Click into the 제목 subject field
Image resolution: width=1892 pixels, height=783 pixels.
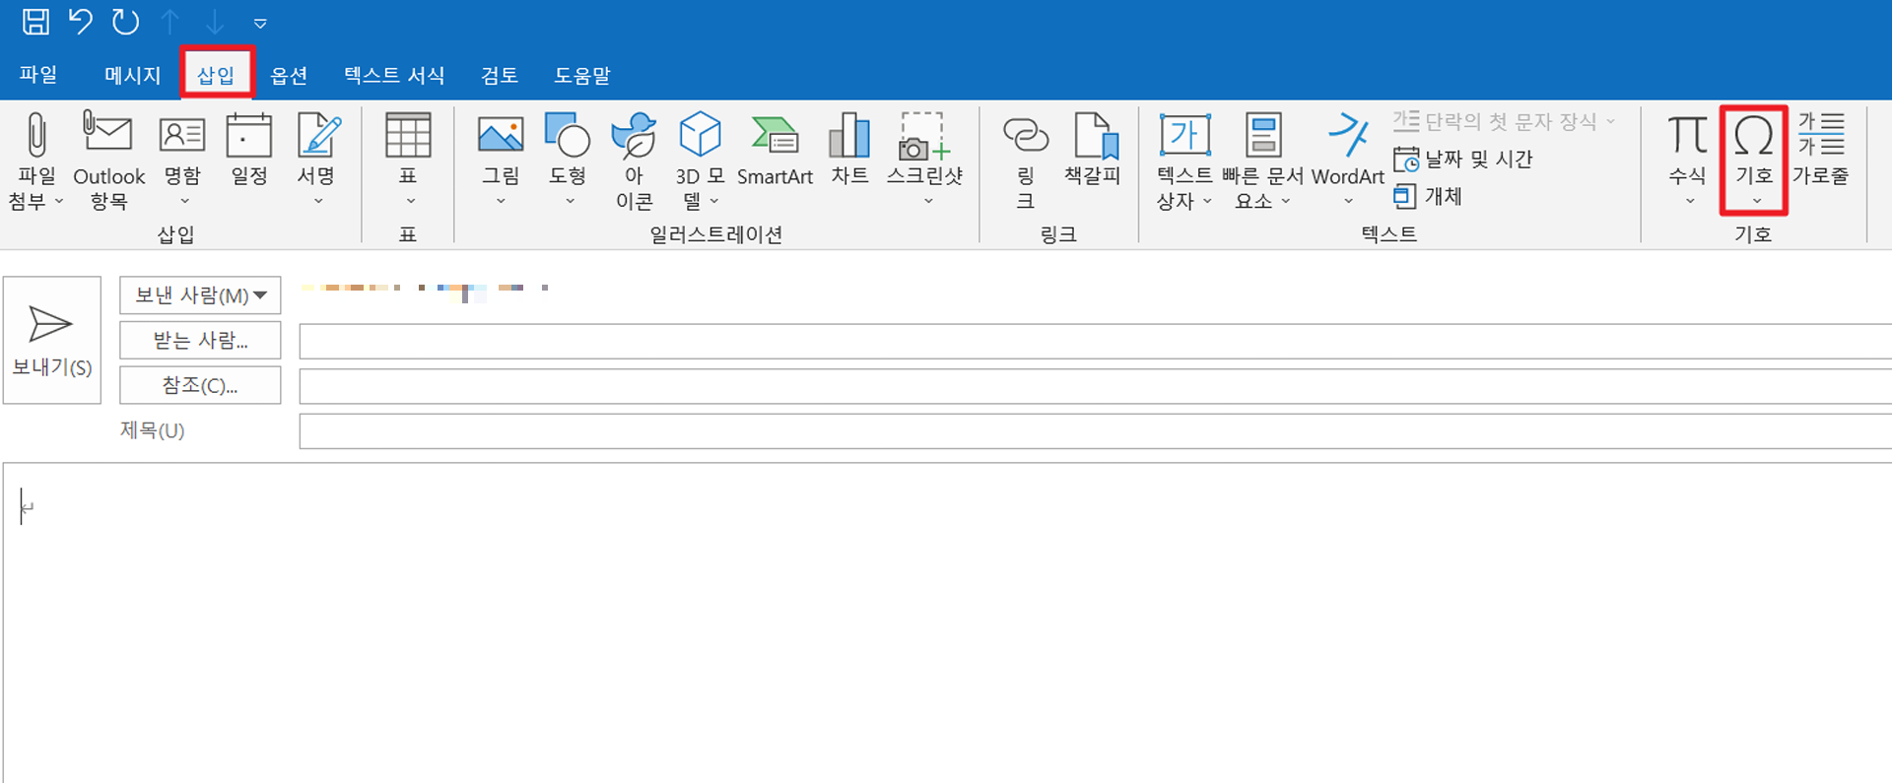click(x=1095, y=431)
